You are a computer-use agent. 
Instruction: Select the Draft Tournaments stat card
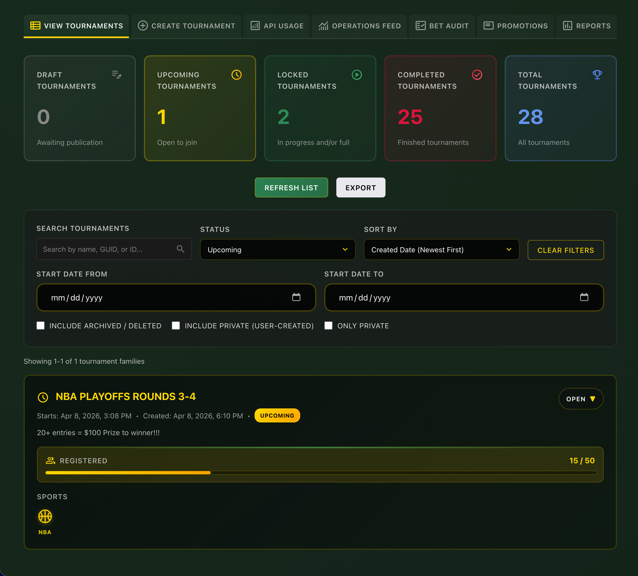click(x=80, y=108)
